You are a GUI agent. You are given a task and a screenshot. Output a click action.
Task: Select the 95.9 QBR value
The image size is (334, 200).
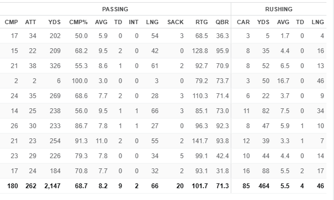(x=222, y=51)
